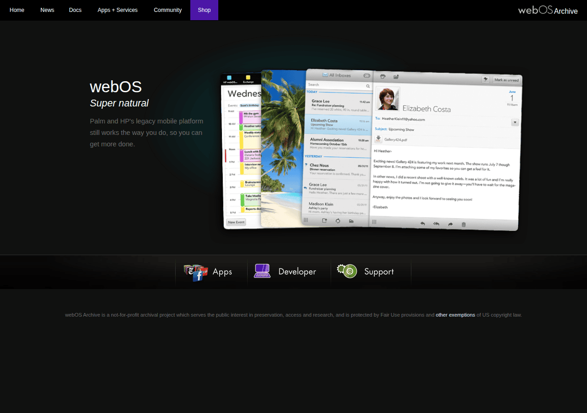Click the trash delete icon under email
Viewport: 587px width, 413px height.
click(x=464, y=224)
